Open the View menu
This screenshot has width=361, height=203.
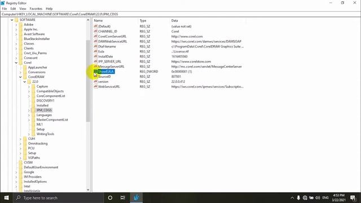click(23, 9)
